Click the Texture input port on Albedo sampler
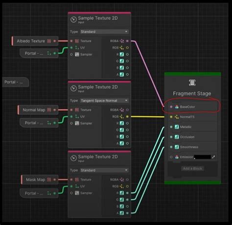Viewport: 232px width, 225px height. pos(71,41)
